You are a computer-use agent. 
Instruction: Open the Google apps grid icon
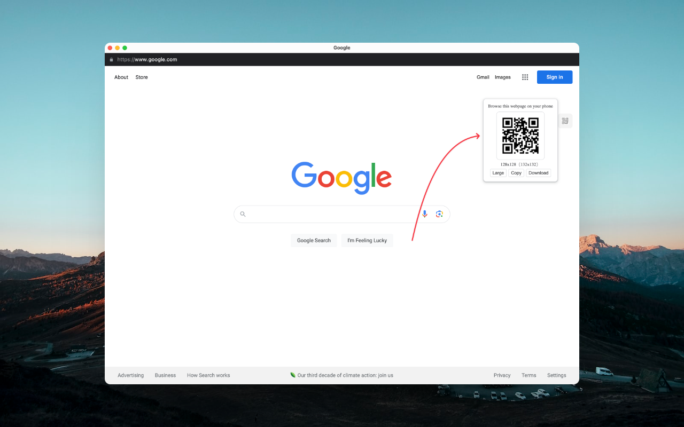point(525,77)
